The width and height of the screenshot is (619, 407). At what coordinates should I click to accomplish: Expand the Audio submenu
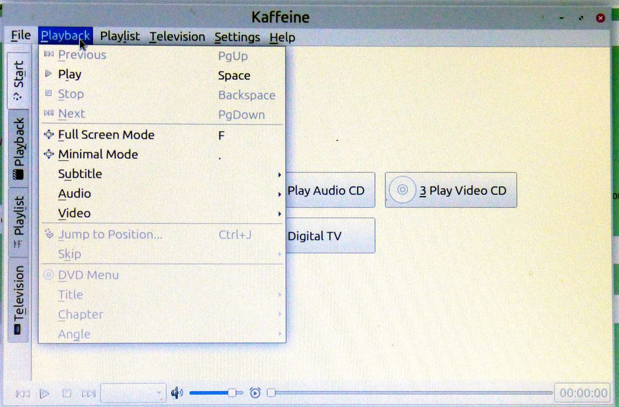(74, 194)
